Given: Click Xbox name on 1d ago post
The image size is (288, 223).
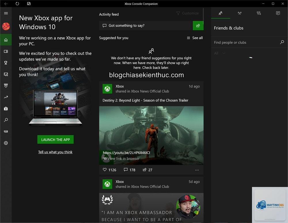Looking at the screenshot, I should [120, 86].
